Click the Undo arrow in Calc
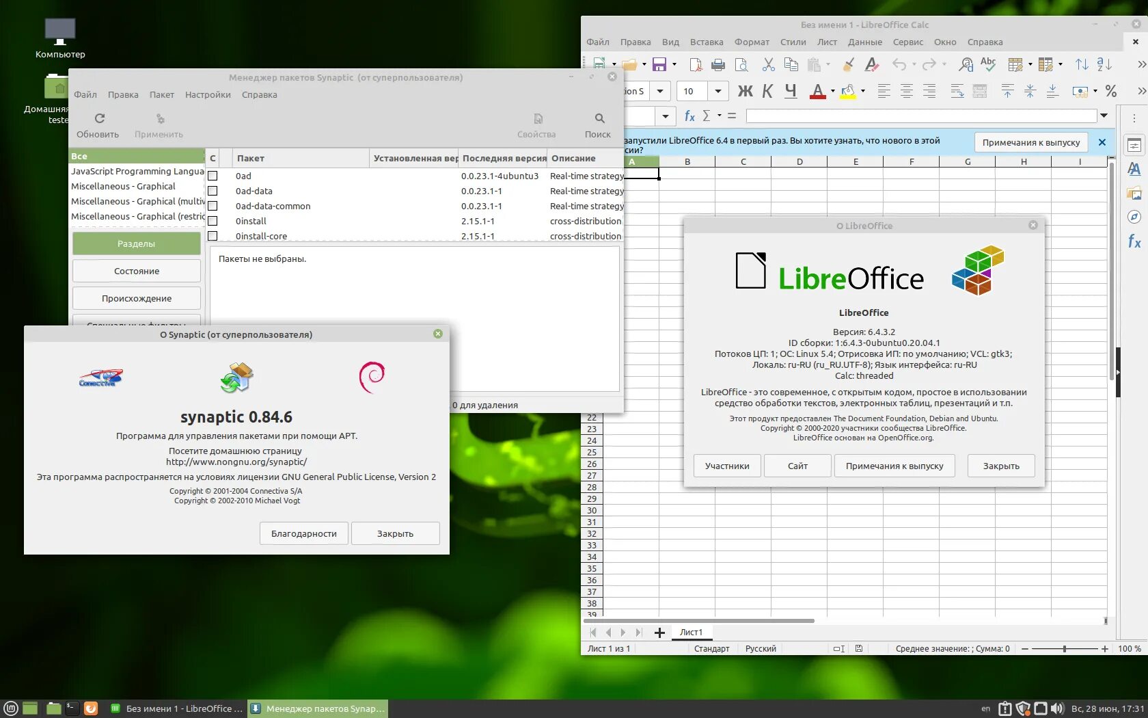The height and width of the screenshot is (718, 1148). pyautogui.click(x=899, y=64)
